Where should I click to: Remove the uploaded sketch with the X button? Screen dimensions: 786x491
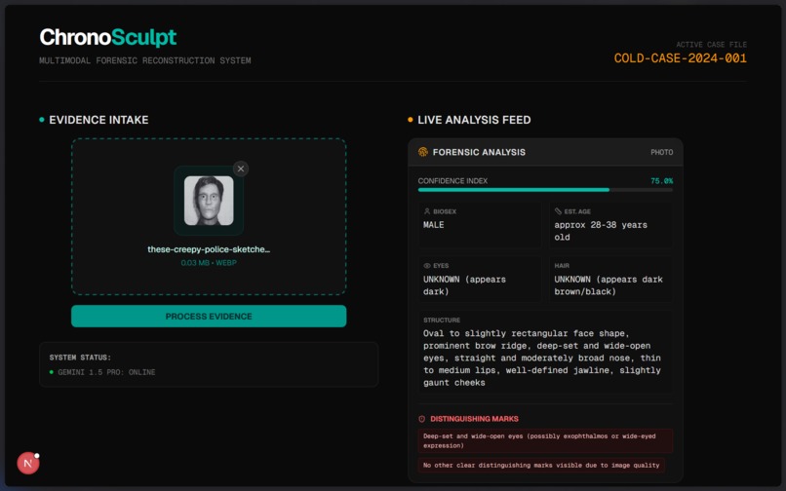coord(241,169)
